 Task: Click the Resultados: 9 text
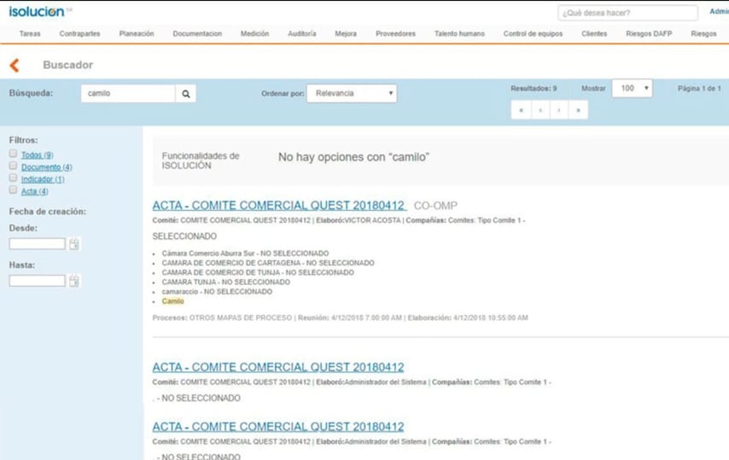point(534,88)
